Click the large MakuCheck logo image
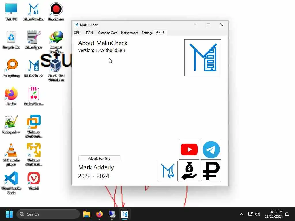Screen dimensions: 295x221 (203, 58)
